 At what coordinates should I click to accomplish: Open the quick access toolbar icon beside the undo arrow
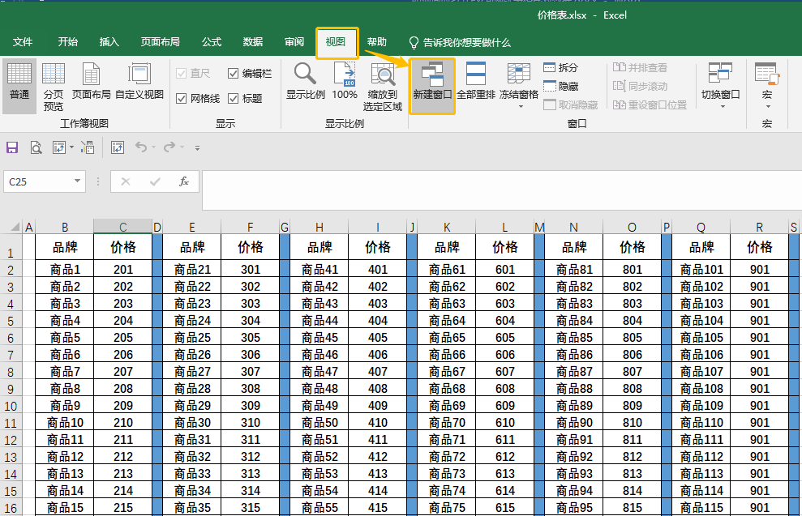click(118, 147)
